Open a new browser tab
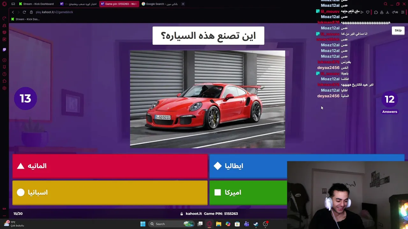 click(x=183, y=4)
